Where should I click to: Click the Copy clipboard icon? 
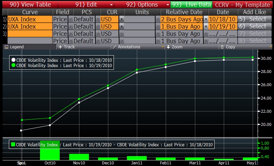click(x=222, y=47)
